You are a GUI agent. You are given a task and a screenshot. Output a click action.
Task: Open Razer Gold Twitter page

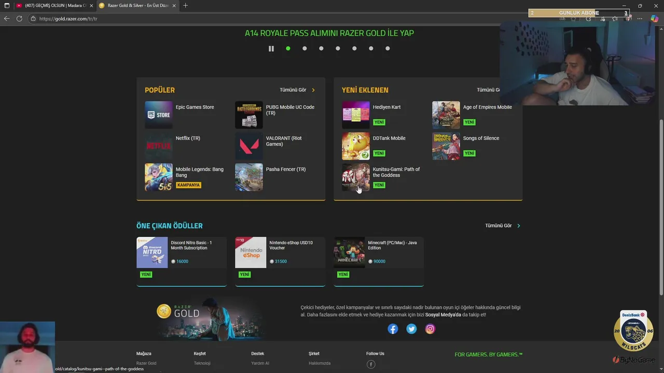(x=411, y=329)
